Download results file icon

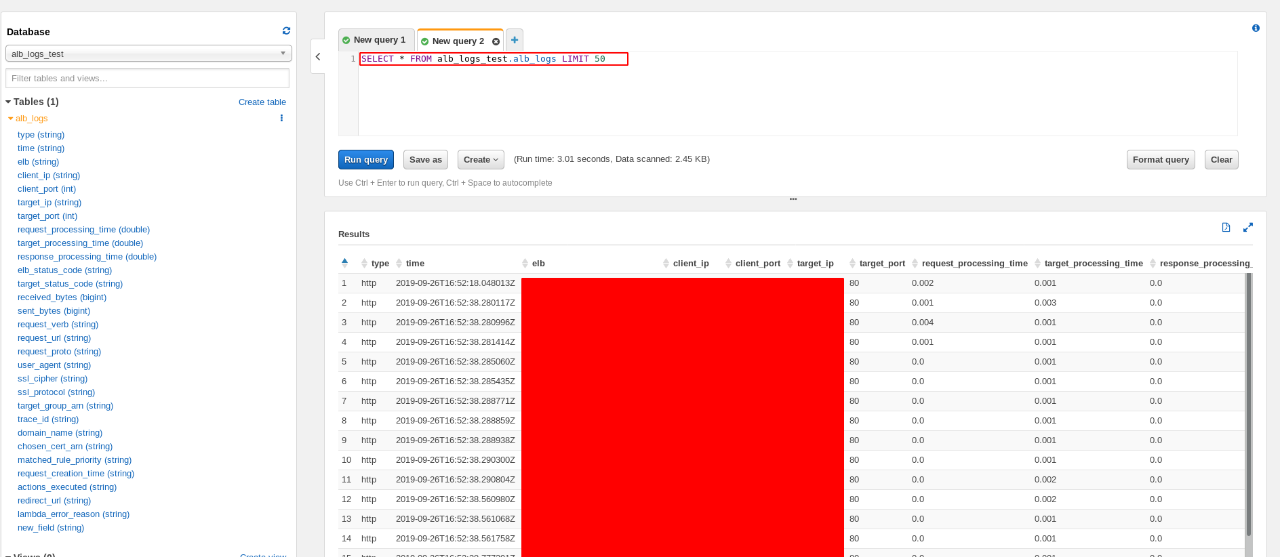click(x=1226, y=228)
